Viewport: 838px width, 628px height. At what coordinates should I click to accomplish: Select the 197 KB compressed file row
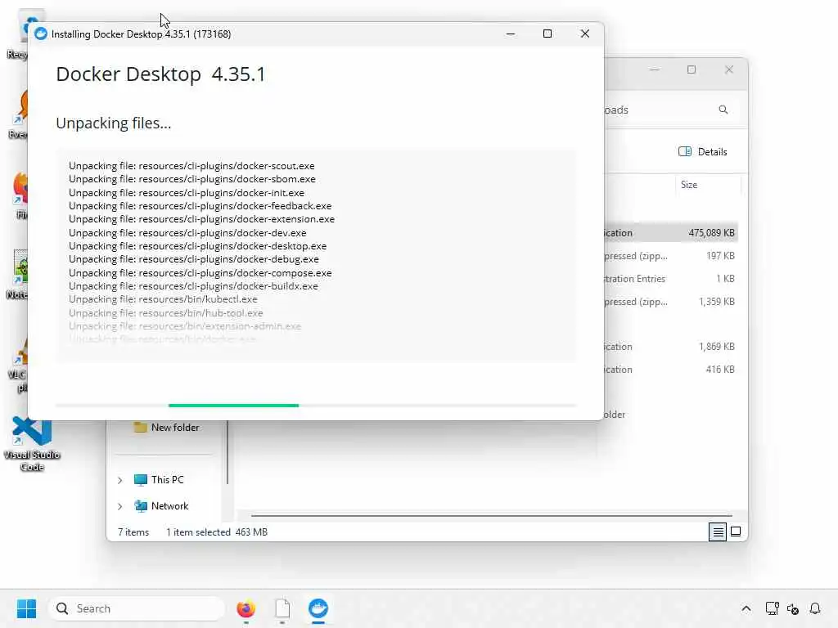point(671,256)
